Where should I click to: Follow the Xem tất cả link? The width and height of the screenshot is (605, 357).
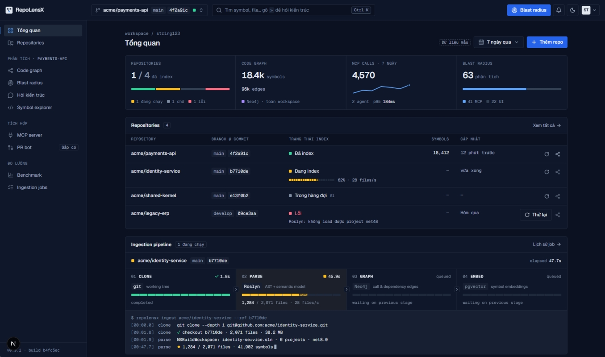(x=547, y=125)
